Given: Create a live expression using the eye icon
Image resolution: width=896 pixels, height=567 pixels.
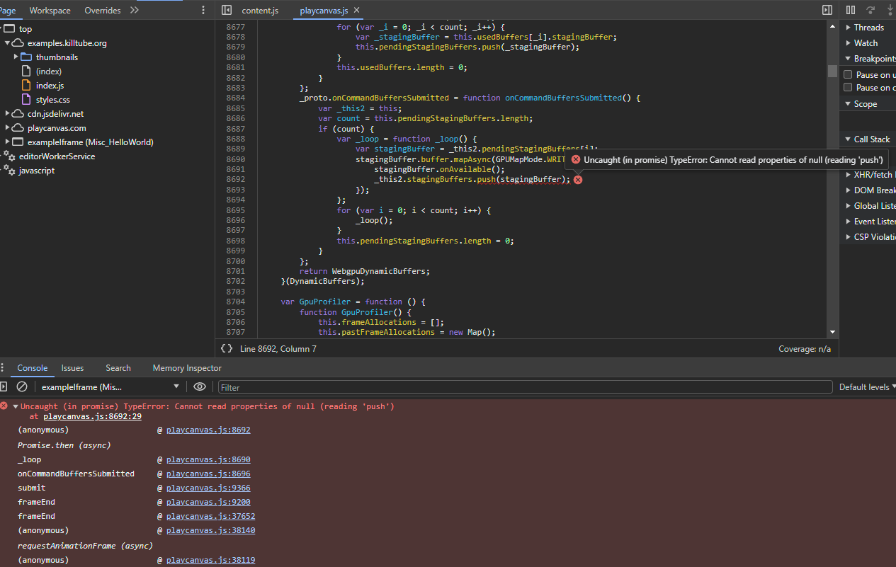Looking at the screenshot, I should click(x=200, y=386).
